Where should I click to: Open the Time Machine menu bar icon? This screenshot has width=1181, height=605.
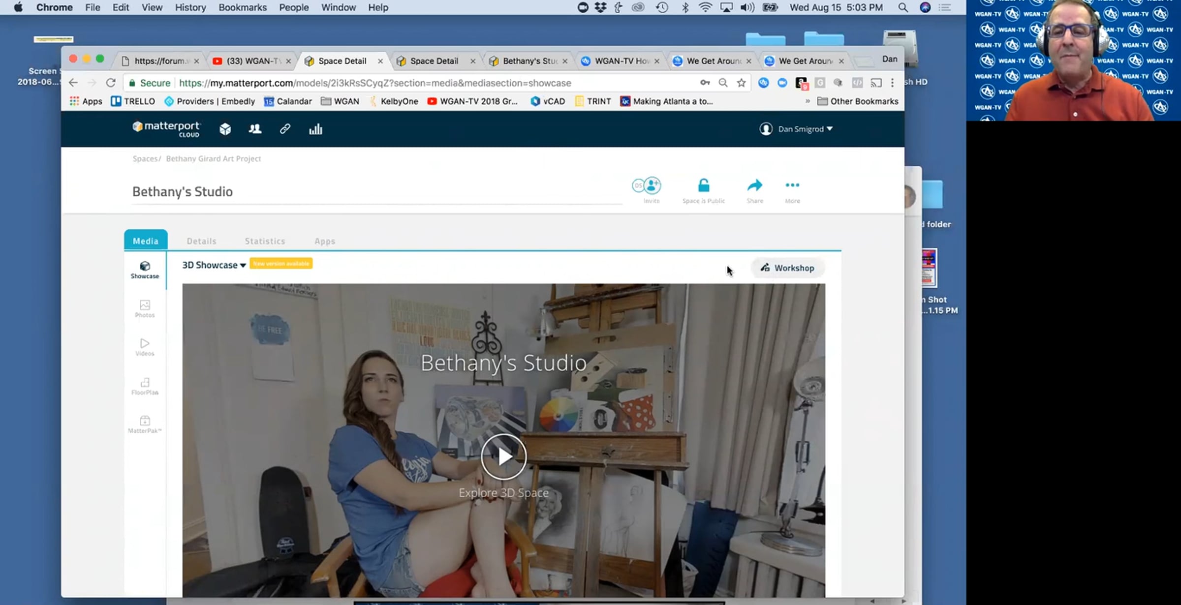click(662, 7)
